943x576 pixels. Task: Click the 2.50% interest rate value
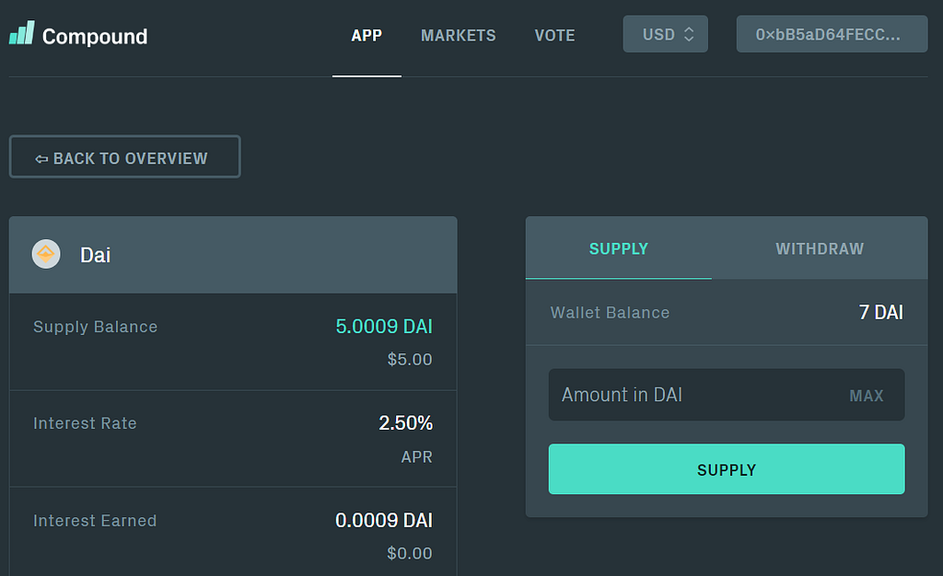[x=405, y=423]
